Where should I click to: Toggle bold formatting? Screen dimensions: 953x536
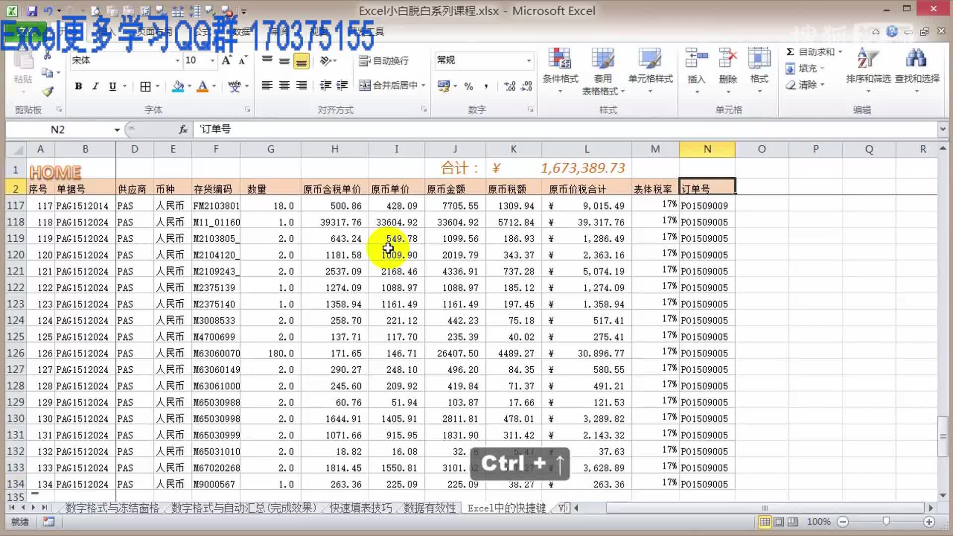pos(78,86)
